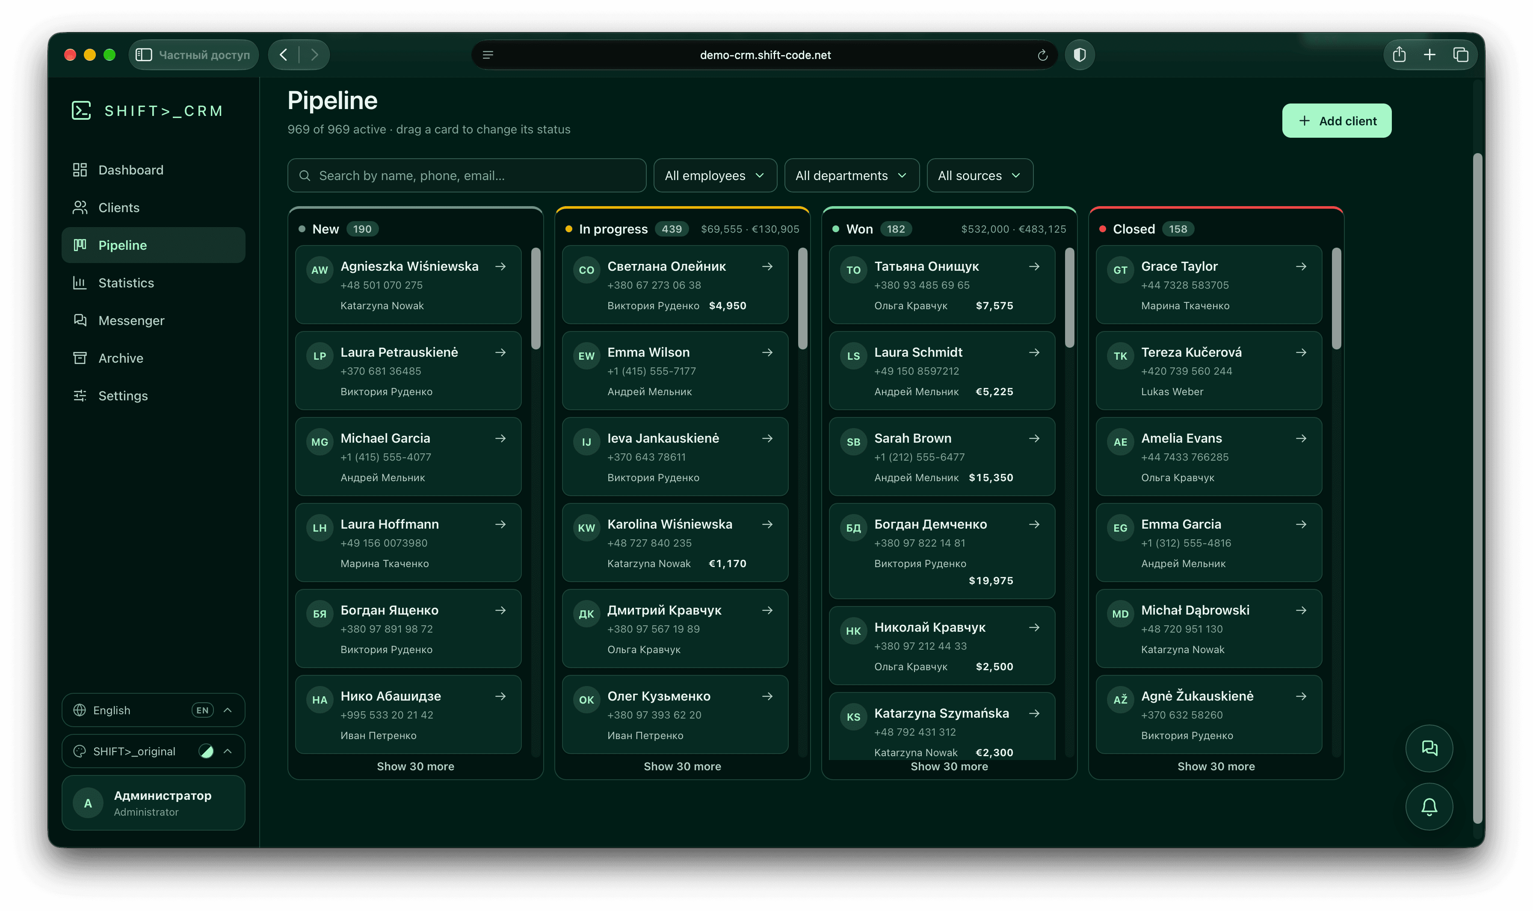Expand the All employees filter dropdown
The width and height of the screenshot is (1533, 911).
pyautogui.click(x=715, y=175)
